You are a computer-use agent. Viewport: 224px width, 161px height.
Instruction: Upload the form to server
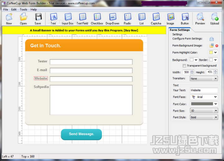[x=215, y=19]
